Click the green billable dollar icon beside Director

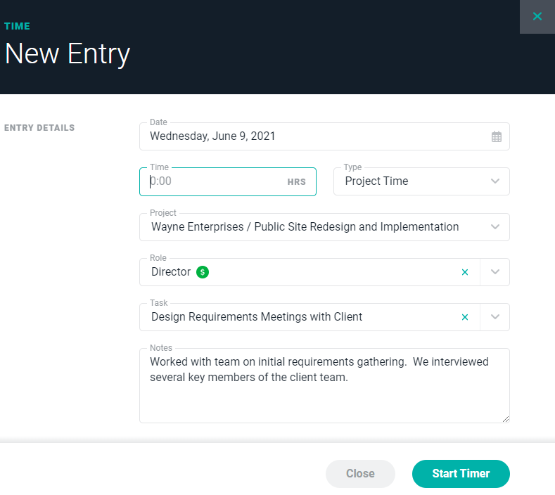coord(203,272)
